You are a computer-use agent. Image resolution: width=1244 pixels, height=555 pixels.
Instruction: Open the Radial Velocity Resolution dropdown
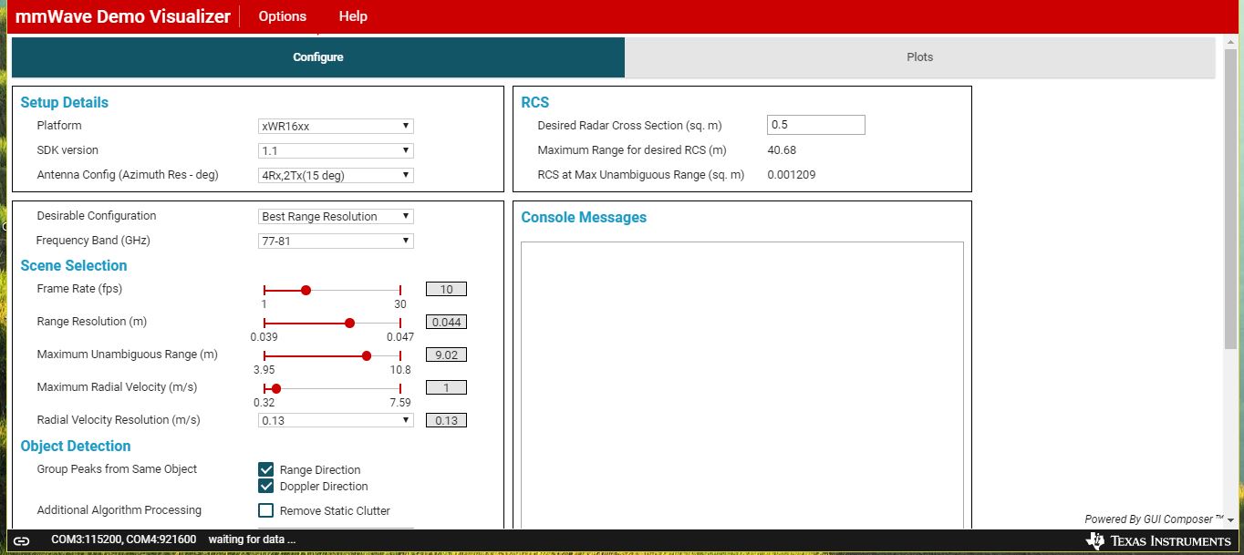(336, 420)
